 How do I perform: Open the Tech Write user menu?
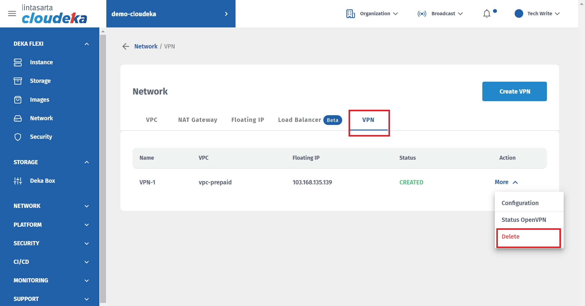click(537, 14)
